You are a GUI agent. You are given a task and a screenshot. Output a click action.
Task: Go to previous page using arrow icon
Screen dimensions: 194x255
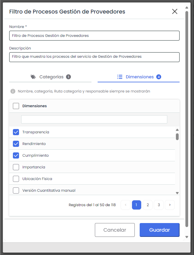(x=126, y=205)
